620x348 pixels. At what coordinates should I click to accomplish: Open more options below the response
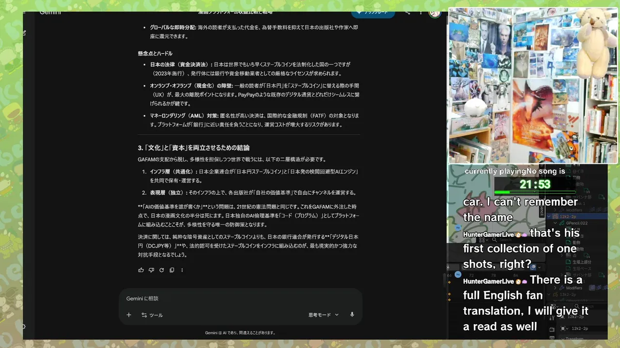182,270
